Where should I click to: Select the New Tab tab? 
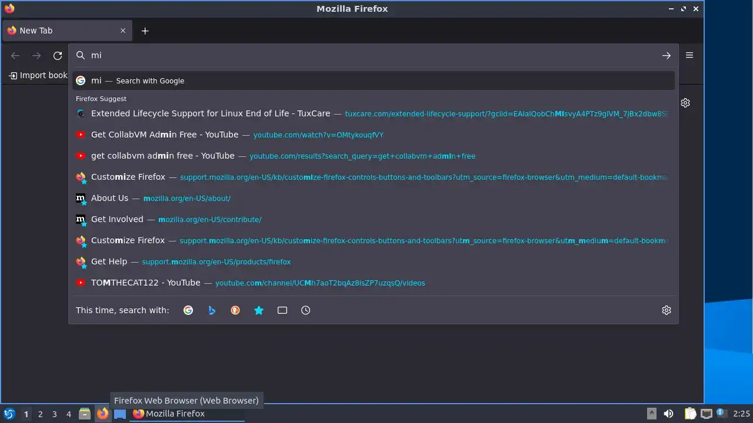[x=66, y=31]
